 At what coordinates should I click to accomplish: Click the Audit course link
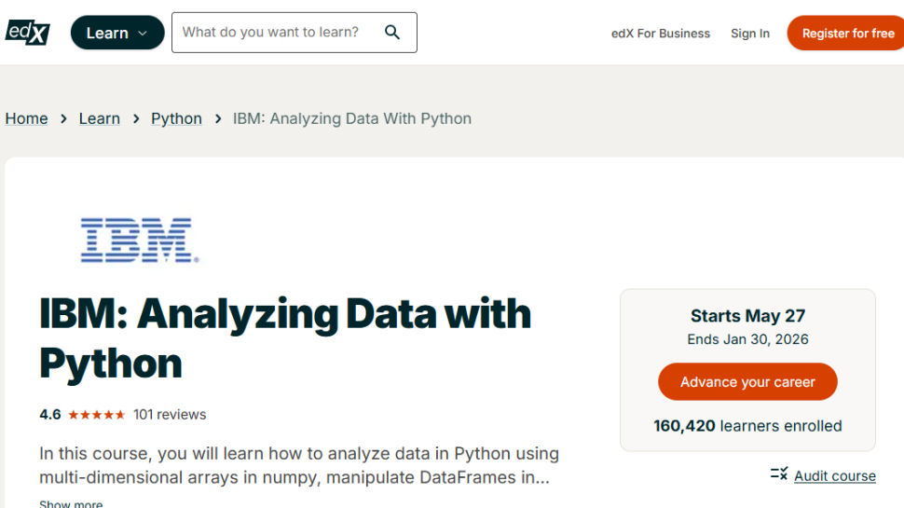point(834,475)
